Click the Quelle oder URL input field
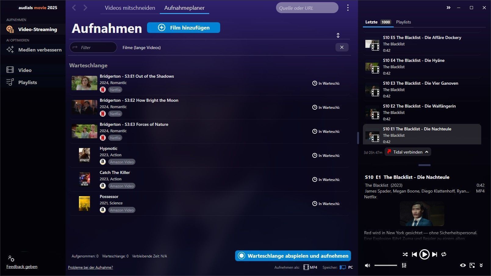 coord(307,8)
